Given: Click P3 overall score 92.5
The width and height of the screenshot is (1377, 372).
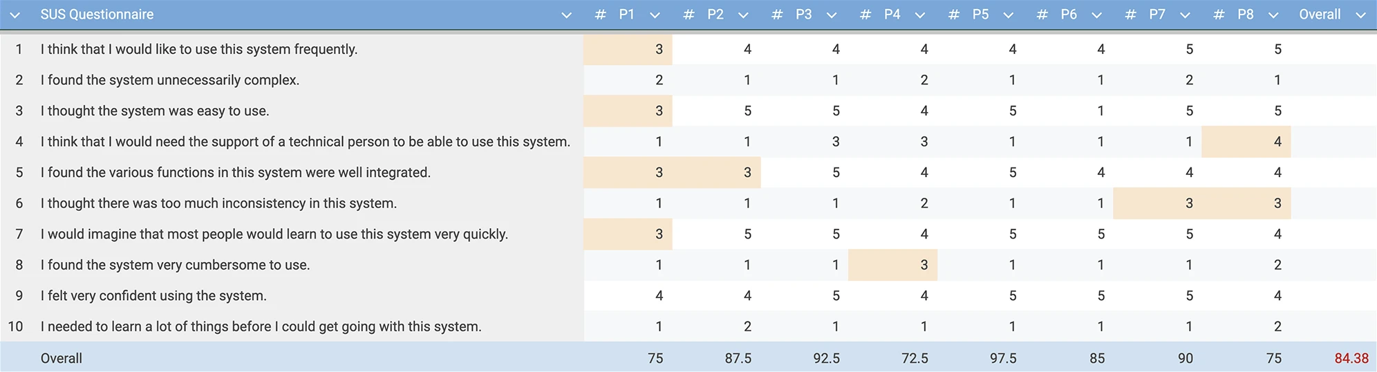Looking at the screenshot, I should pyautogui.click(x=827, y=358).
